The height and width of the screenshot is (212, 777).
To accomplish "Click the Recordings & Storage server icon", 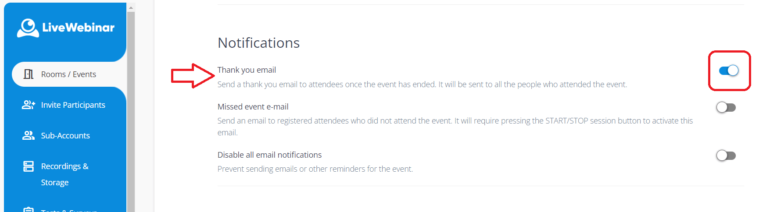I will coord(29,166).
